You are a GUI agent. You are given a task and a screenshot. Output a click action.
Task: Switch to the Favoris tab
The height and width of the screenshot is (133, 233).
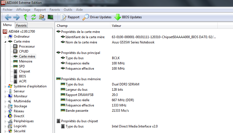[21, 25]
